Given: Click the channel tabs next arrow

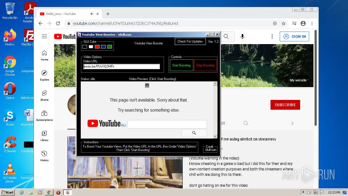Looking at the screenshot, I should pyautogui.click(x=293, y=123).
